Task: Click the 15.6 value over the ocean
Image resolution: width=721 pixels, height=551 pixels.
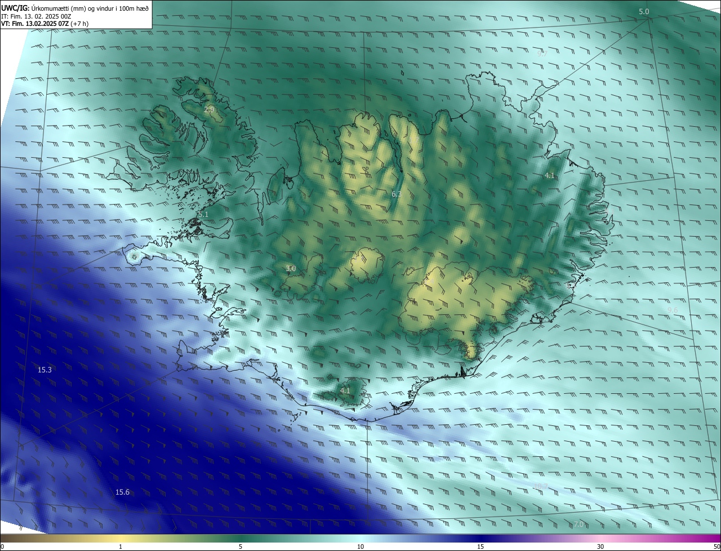Action: click(x=122, y=492)
